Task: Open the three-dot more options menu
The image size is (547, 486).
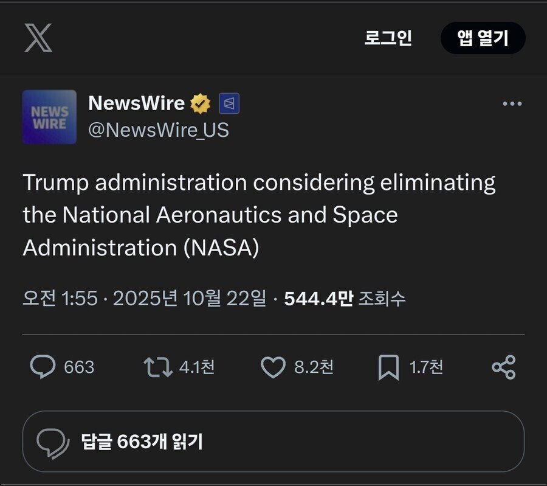Action: (512, 104)
